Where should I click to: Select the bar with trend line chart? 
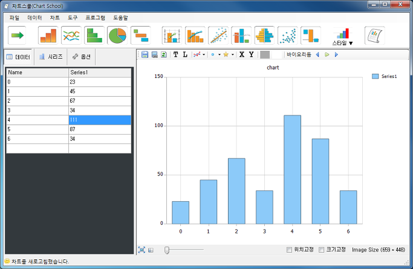click(x=195, y=35)
